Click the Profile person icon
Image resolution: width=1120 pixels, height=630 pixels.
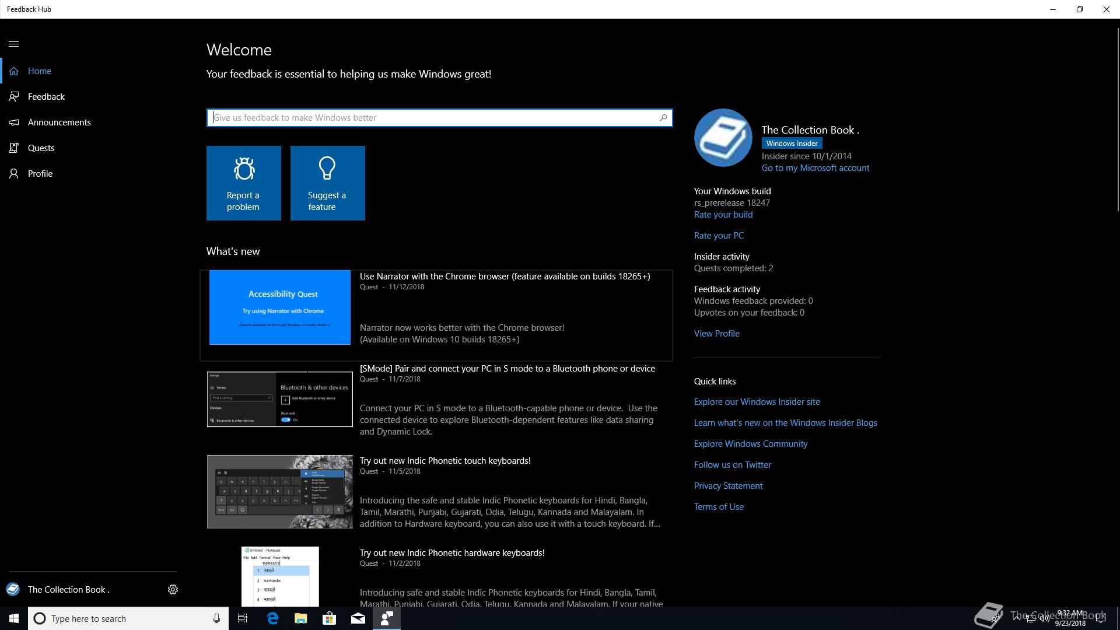click(x=14, y=174)
